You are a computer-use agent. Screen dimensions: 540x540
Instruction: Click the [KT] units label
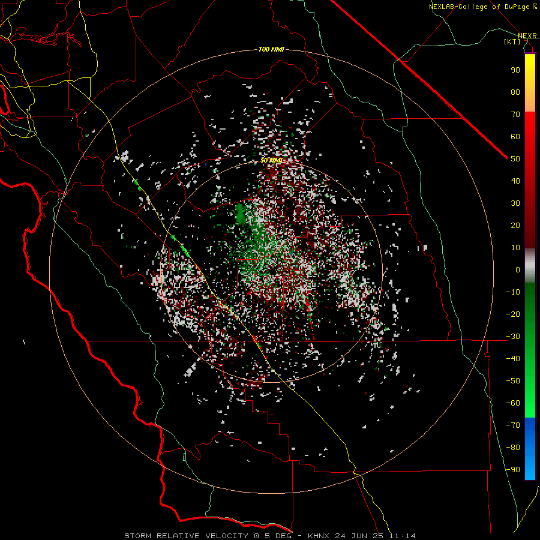click(x=512, y=41)
